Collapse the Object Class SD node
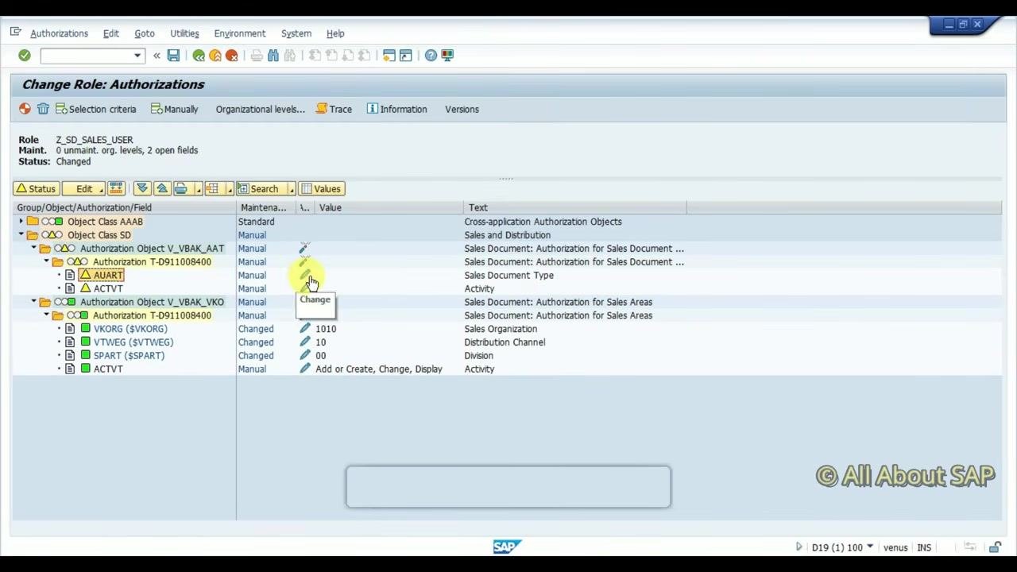The height and width of the screenshot is (572, 1017). coord(21,235)
